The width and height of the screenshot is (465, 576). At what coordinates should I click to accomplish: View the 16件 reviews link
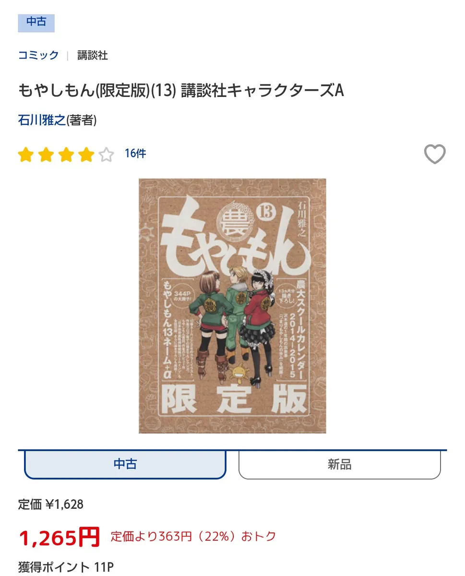click(135, 154)
